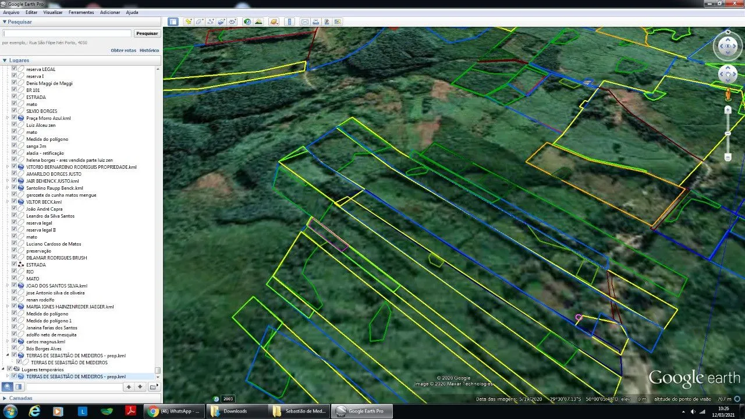Open the planet switcher icon

[274, 22]
